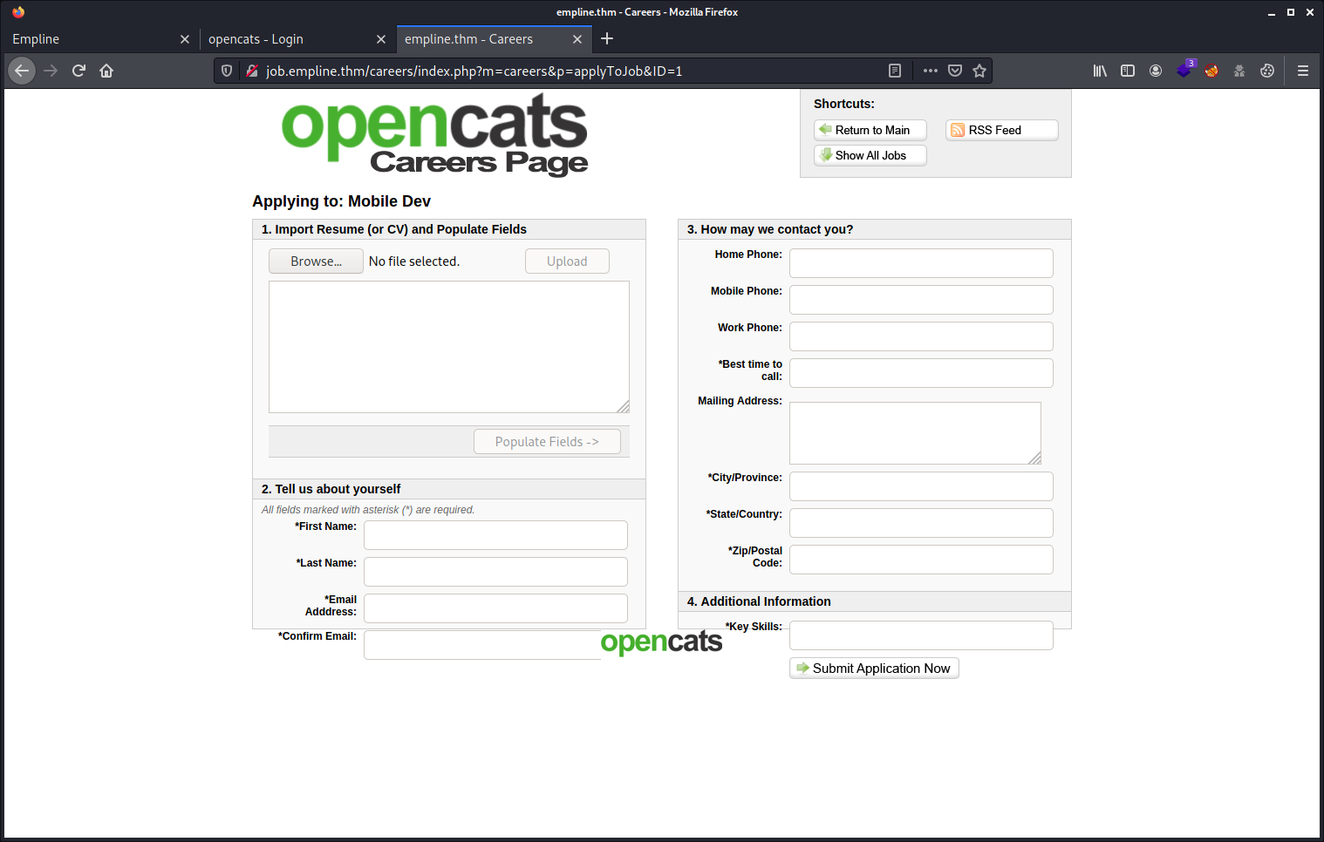Image resolution: width=1324 pixels, height=842 pixels.
Task: Click the forward navigation arrow
Action: coord(51,71)
